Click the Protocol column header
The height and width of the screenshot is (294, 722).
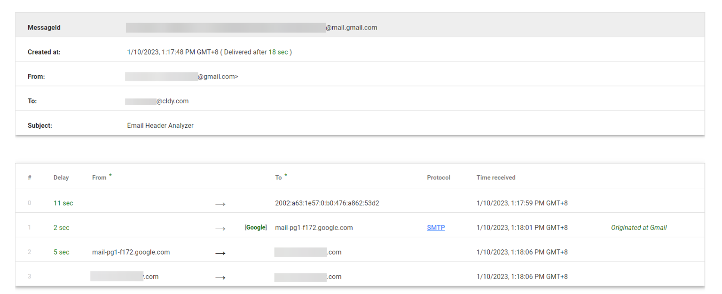pos(439,177)
